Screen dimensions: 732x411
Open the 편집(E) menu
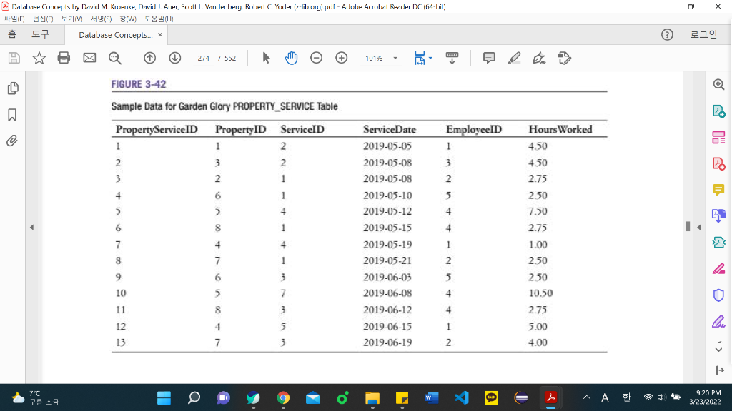point(42,19)
